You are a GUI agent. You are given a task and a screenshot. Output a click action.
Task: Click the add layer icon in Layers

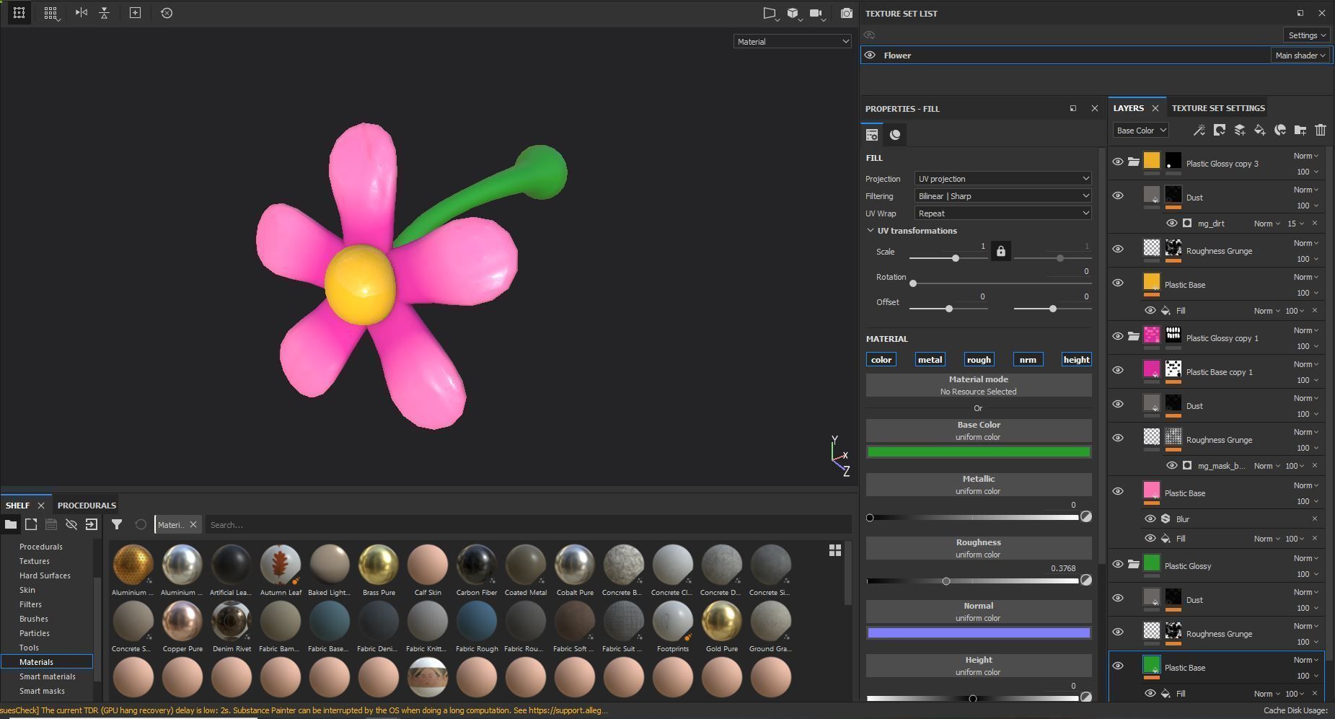pyautogui.click(x=1239, y=131)
